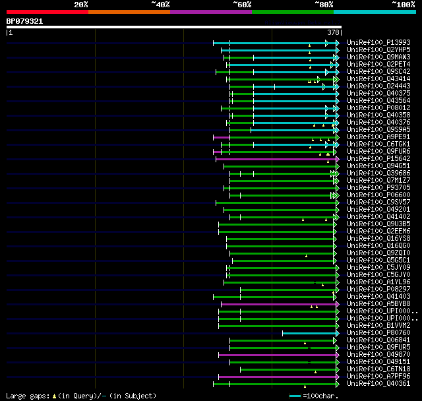Select the UniRef100_Q40361 label
This screenshot has width=422, height=401.
[378, 384]
